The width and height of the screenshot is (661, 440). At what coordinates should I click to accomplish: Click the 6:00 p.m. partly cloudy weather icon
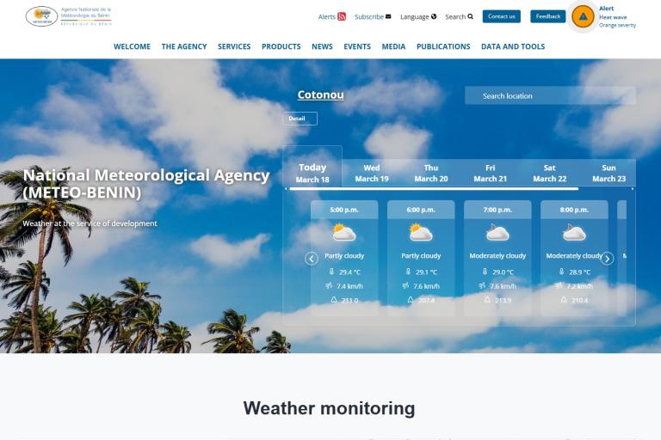(x=421, y=232)
